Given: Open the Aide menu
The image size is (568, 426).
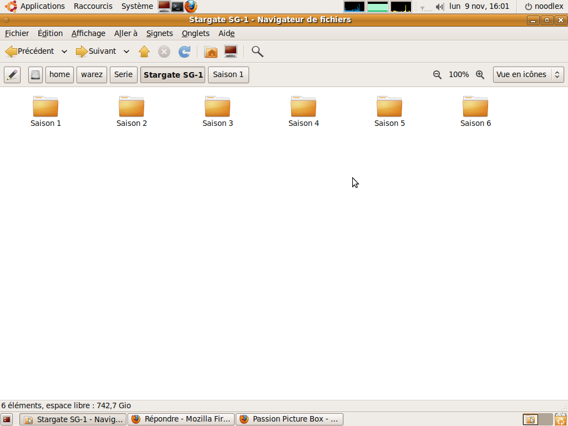Looking at the screenshot, I should click(x=226, y=33).
